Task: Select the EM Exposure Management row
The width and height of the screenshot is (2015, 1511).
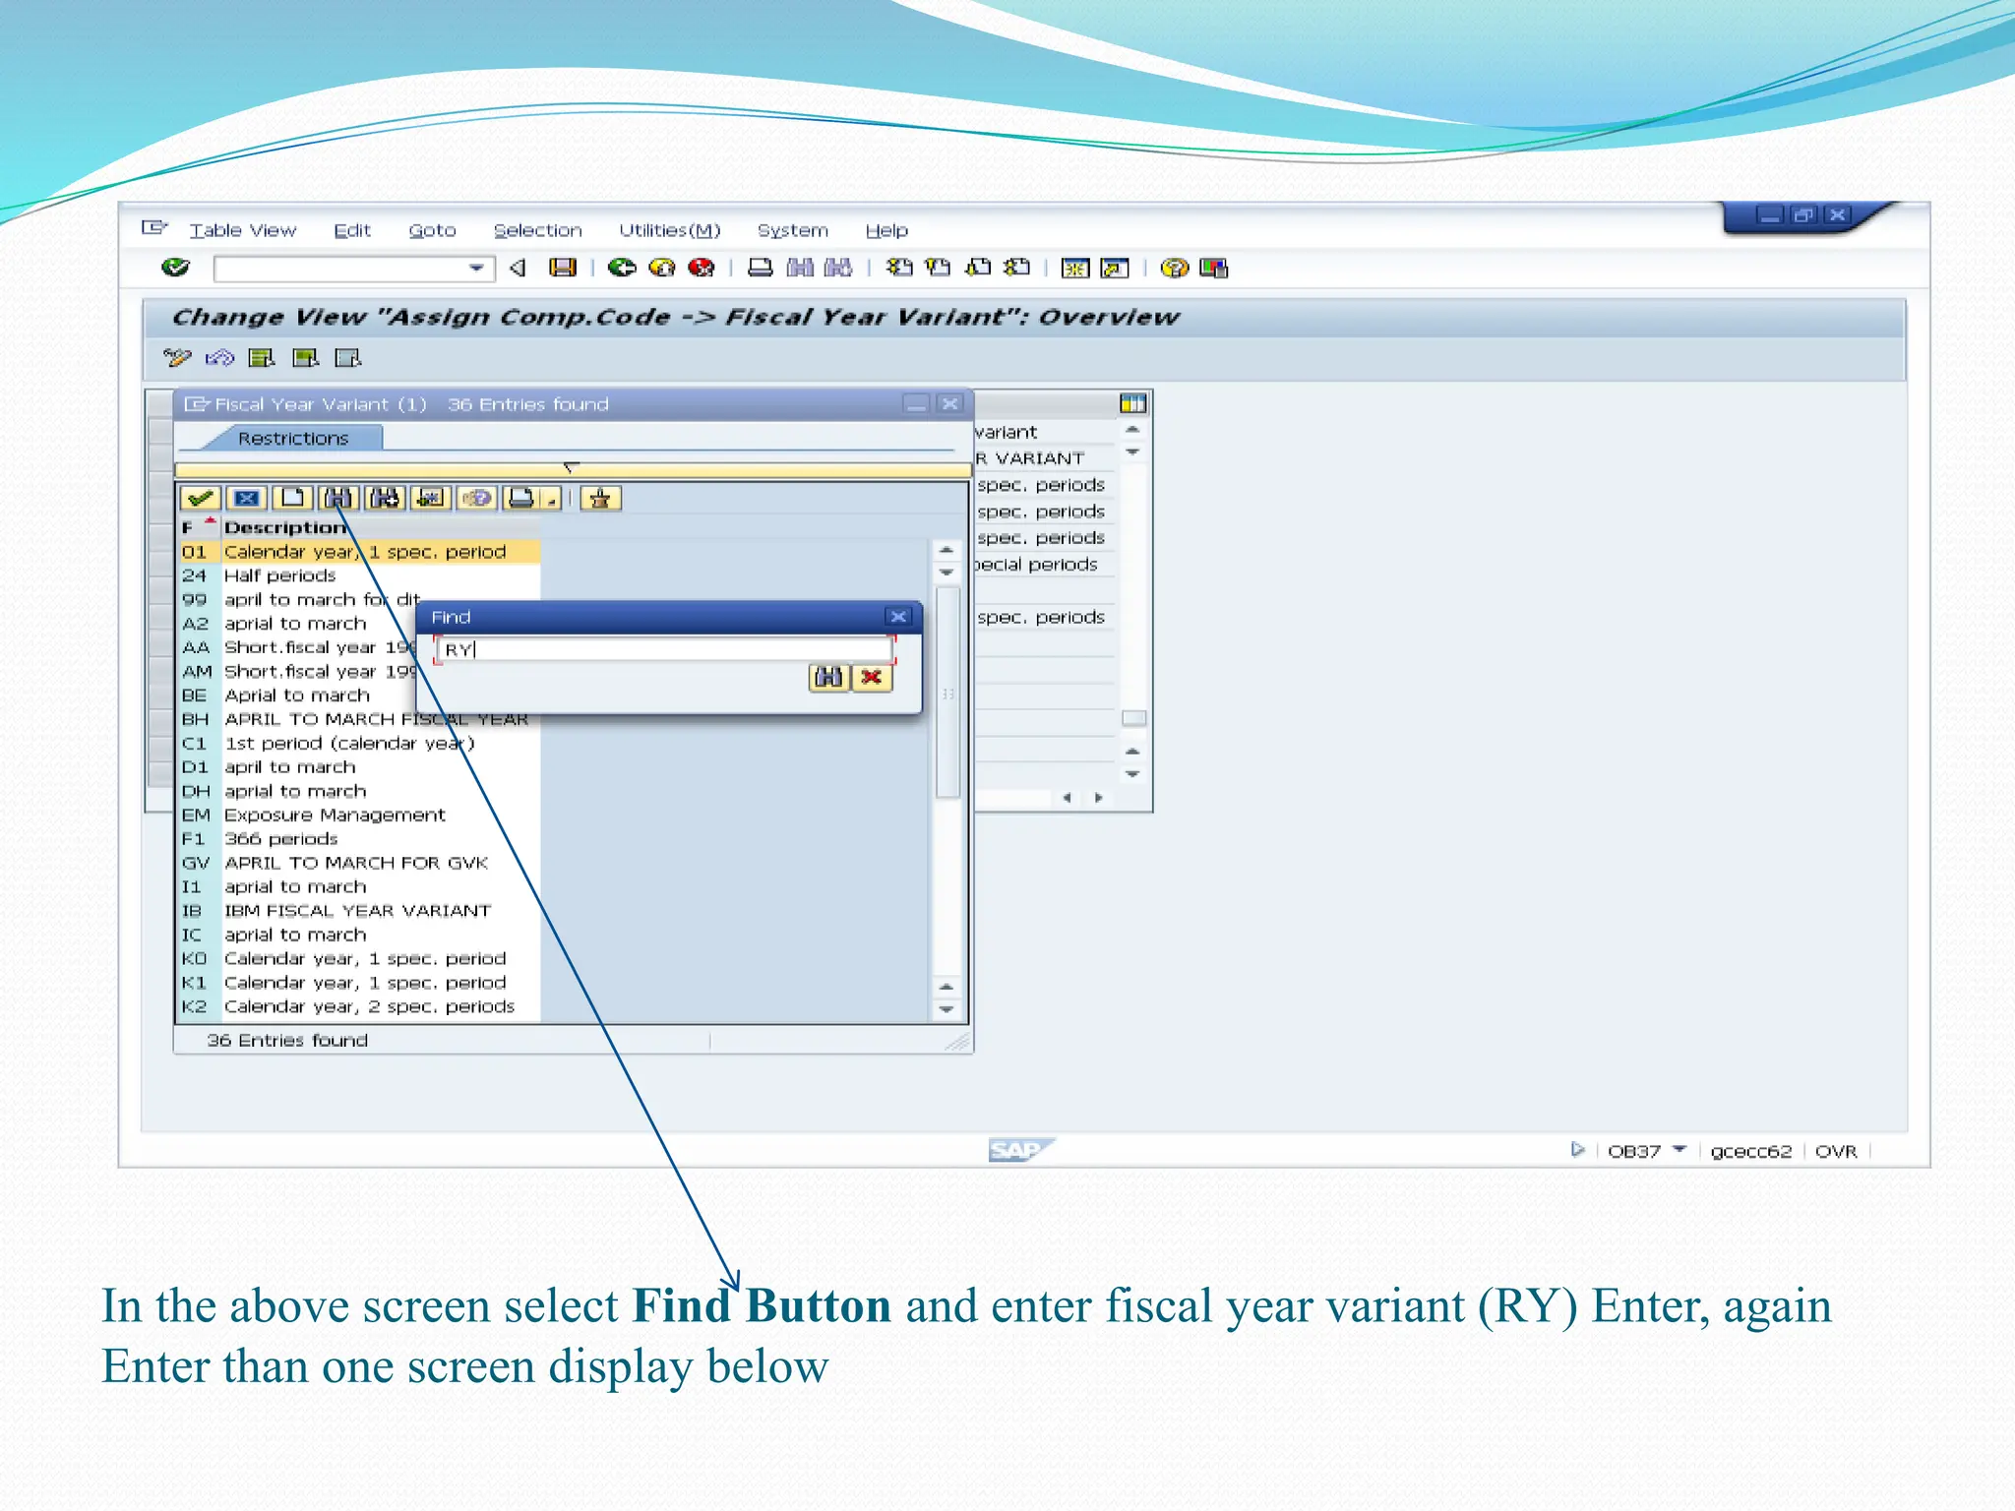Action: (x=360, y=815)
